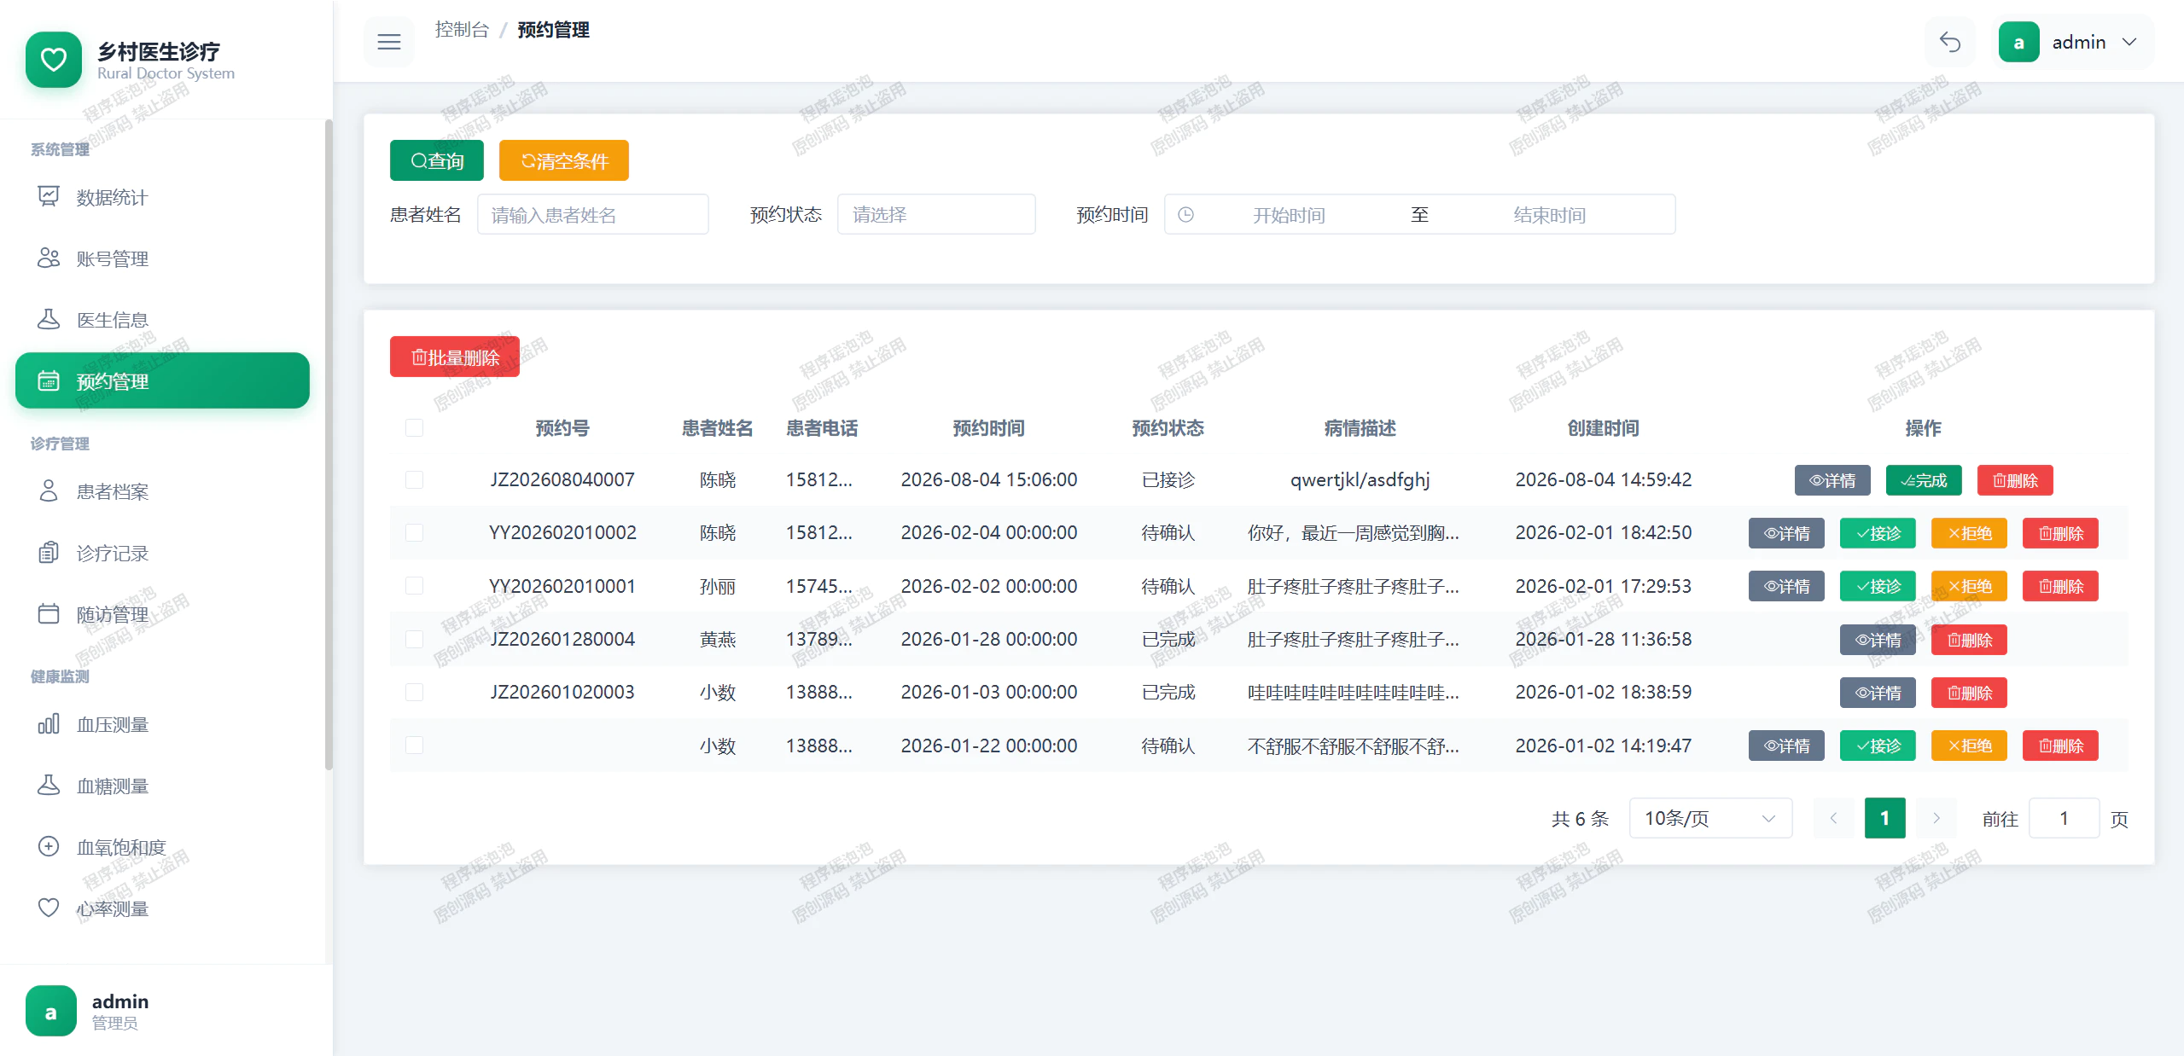Image resolution: width=2184 pixels, height=1056 pixels.
Task: Open 数据统计 chart icon in sidebar
Action: [x=49, y=196]
